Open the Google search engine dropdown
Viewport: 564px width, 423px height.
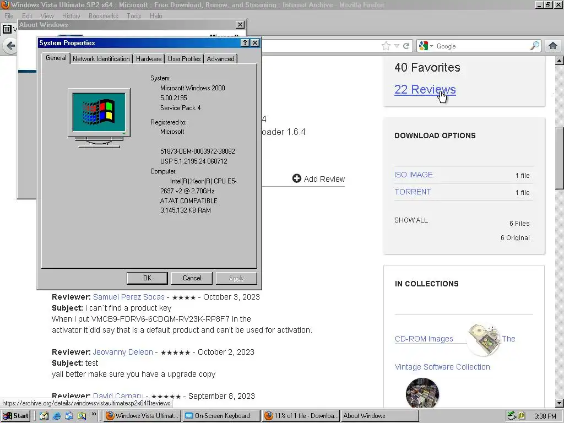pos(432,46)
